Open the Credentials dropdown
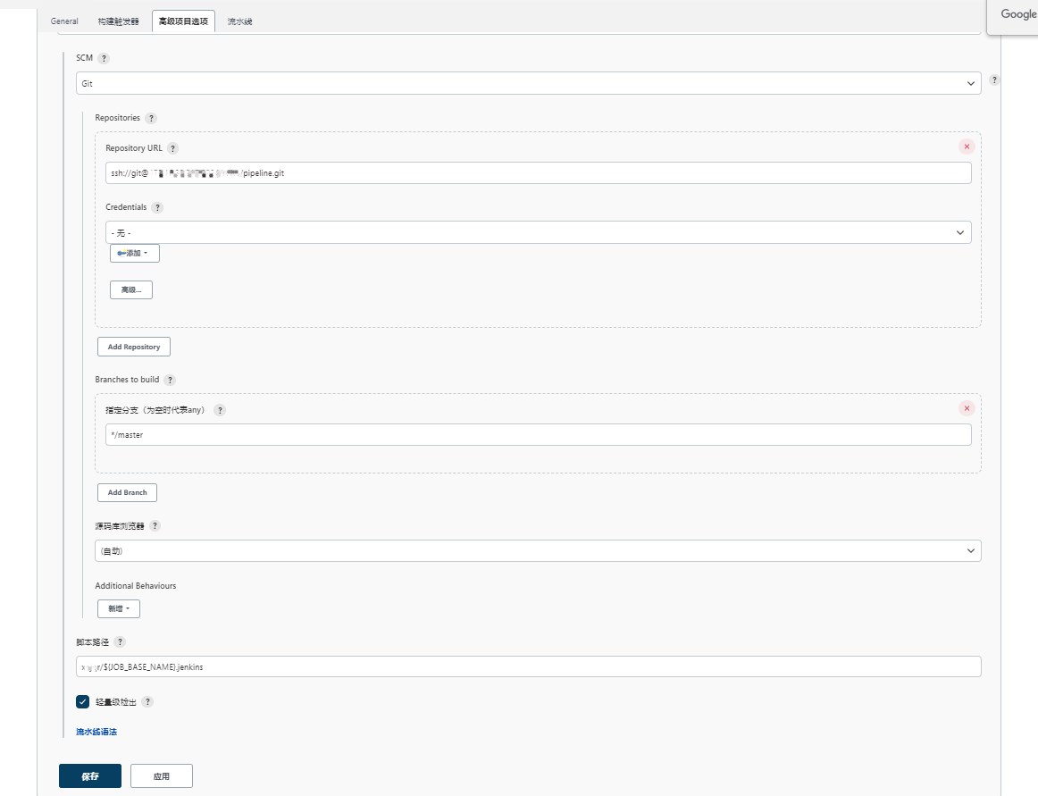The height and width of the screenshot is (796, 1038). click(x=538, y=232)
